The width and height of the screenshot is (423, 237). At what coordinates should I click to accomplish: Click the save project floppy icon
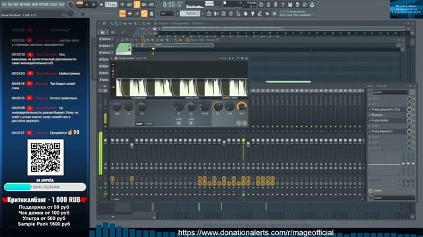(290, 5)
